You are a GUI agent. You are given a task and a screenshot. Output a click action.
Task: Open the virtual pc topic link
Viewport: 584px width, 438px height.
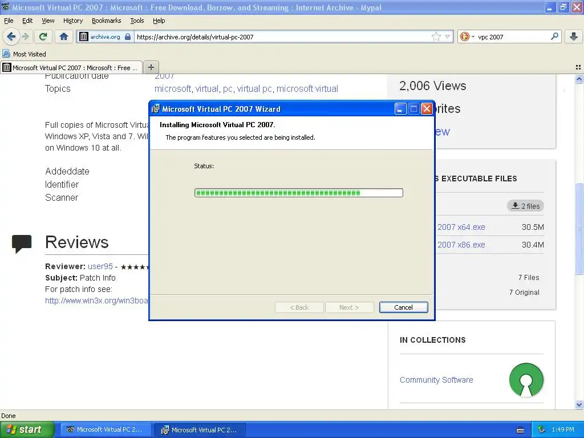(254, 88)
